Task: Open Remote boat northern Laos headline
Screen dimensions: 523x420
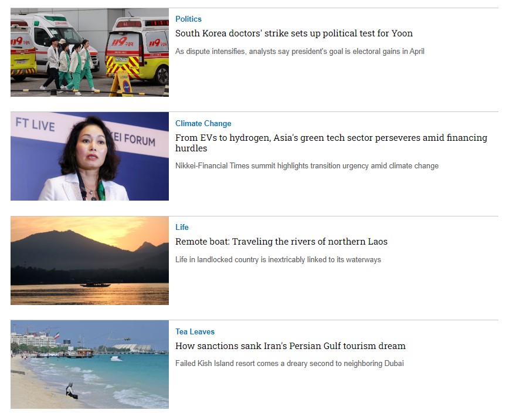Action: point(281,242)
